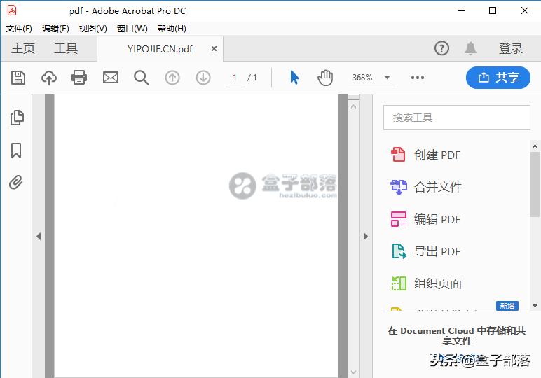Open the Attachments paperclip panel
This screenshot has height=378, width=541.
(x=16, y=182)
